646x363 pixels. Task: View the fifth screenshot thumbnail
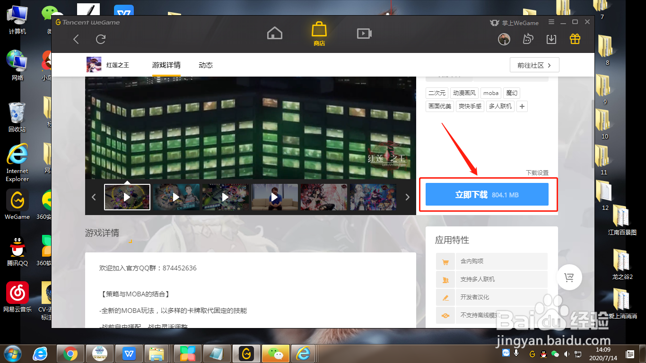coord(324,197)
